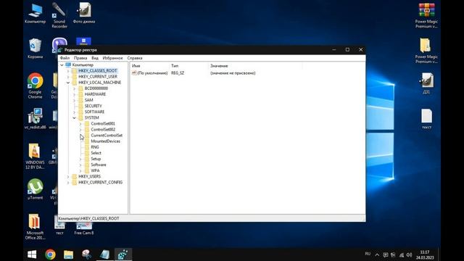The width and height of the screenshot is (464, 261).
Task: Click the volume icon in system tray
Action: click(x=409, y=254)
